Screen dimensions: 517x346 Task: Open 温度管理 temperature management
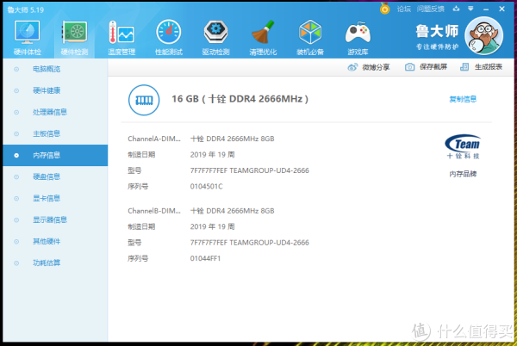(121, 38)
